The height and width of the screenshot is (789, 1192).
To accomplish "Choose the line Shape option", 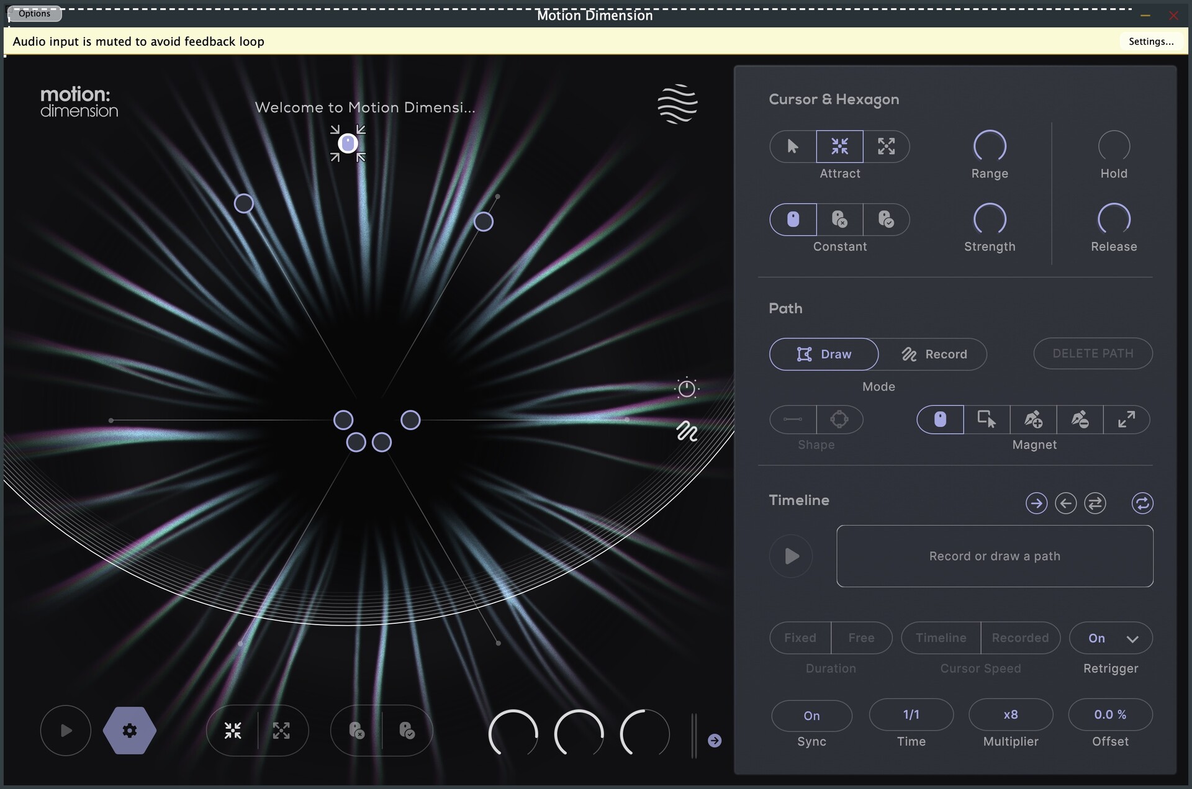I will point(793,419).
